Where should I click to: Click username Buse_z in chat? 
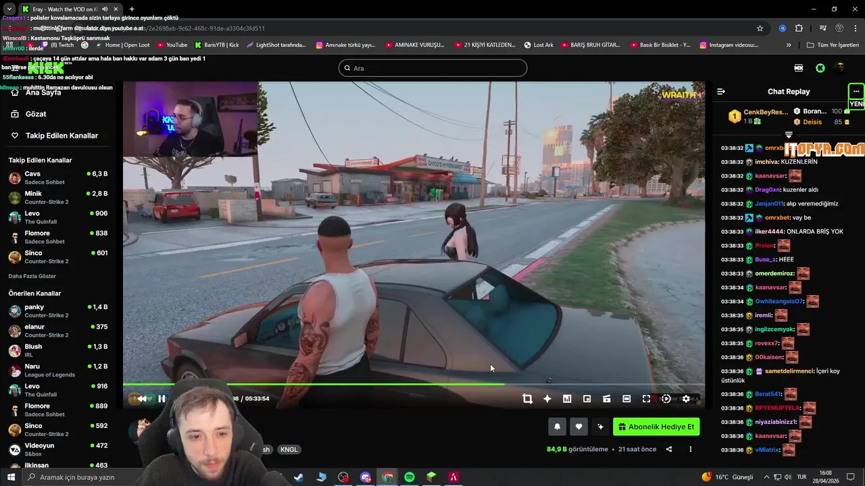[x=765, y=259]
